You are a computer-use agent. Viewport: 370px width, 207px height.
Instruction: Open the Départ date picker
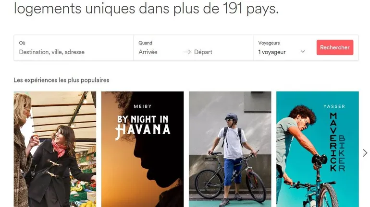pos(203,52)
